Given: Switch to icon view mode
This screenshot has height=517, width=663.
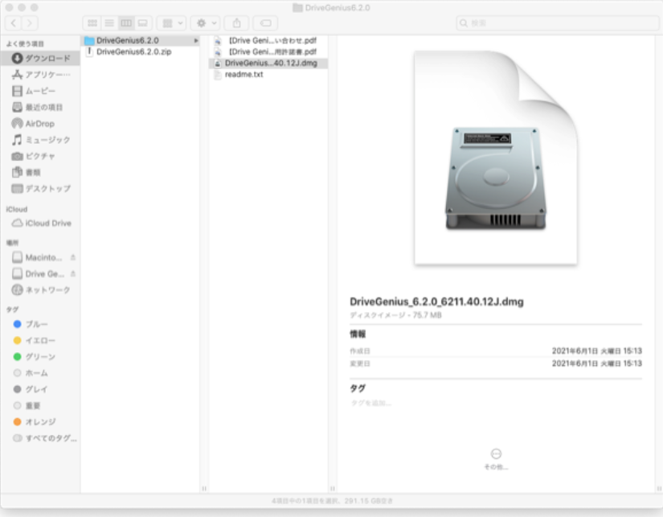Looking at the screenshot, I should pos(92,23).
